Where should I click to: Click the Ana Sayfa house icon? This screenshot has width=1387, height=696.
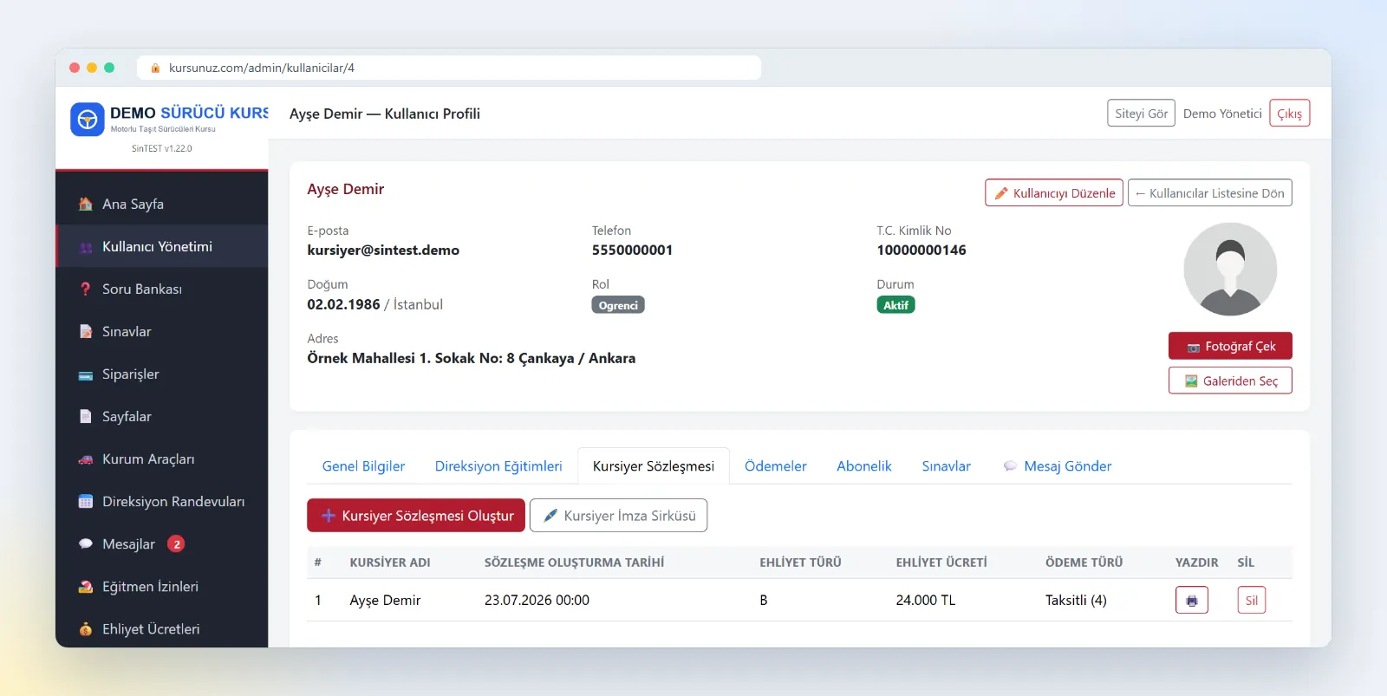pyautogui.click(x=86, y=204)
